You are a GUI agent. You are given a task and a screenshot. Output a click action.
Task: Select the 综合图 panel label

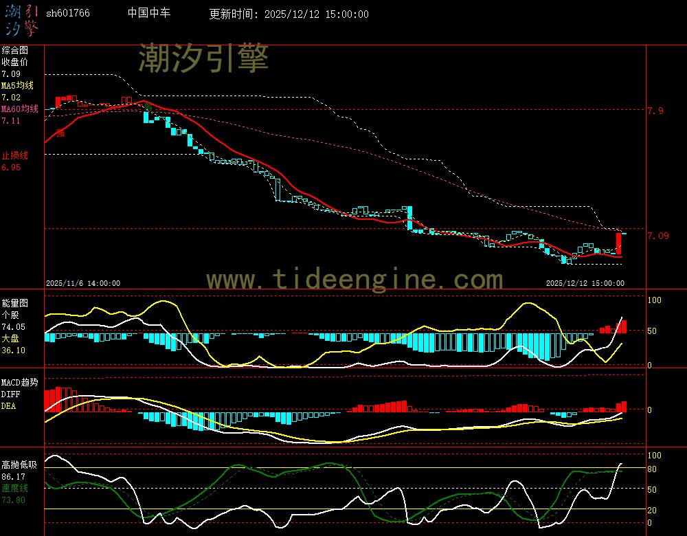pos(14,49)
